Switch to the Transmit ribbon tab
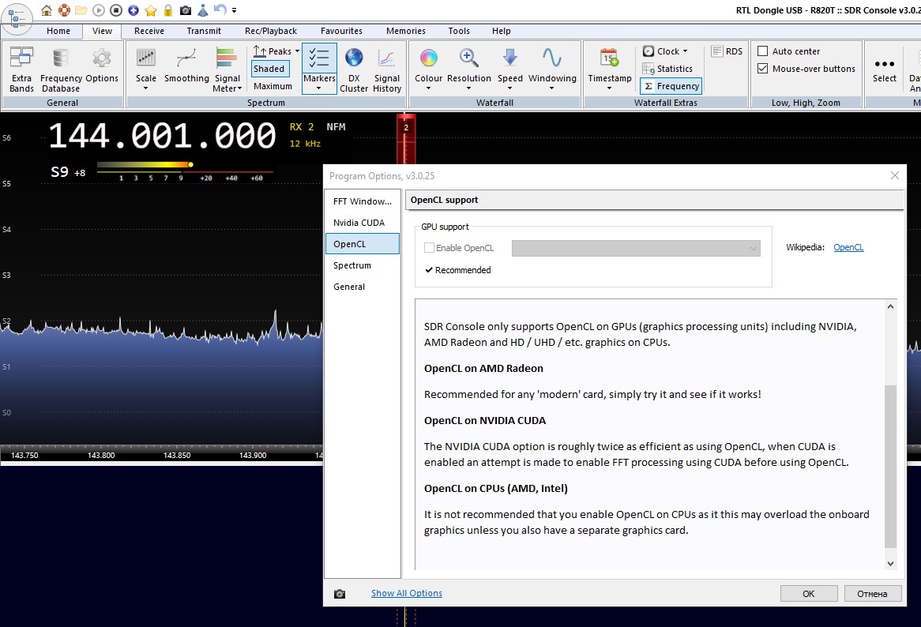Image resolution: width=921 pixels, height=627 pixels. coord(204,31)
